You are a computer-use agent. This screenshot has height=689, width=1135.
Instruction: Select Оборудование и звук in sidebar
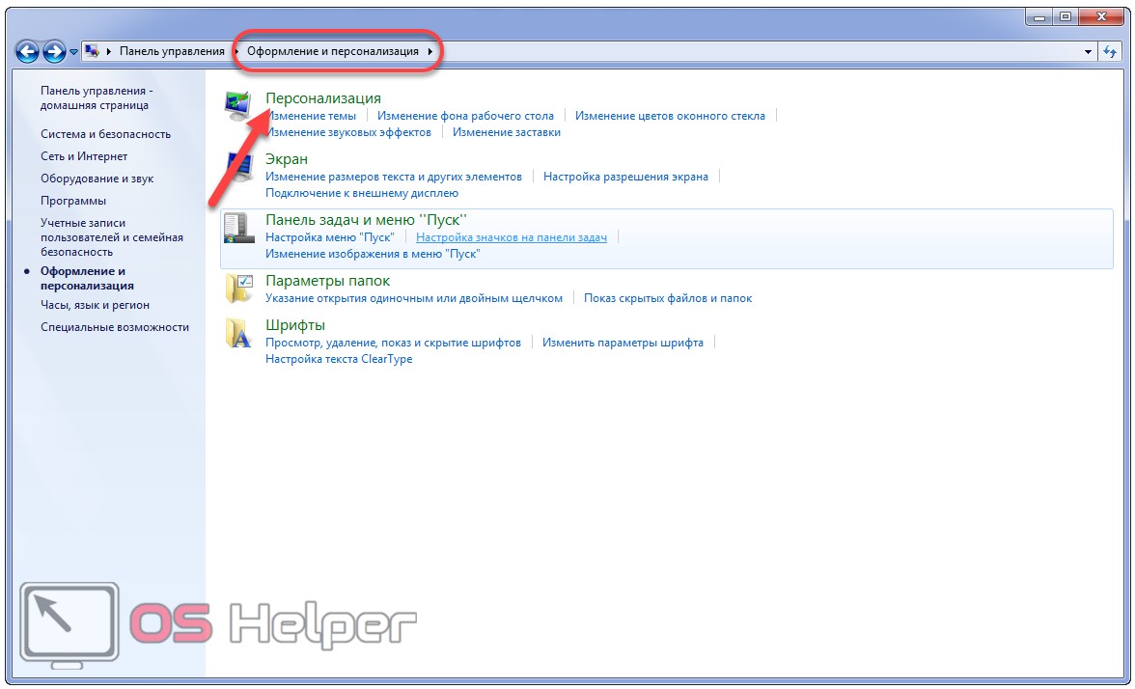[x=97, y=179]
